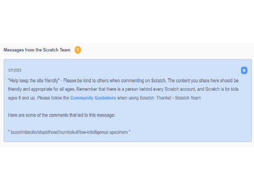This screenshot has width=254, height=190.
Task: Click "Here are some of the comments" line
Action: coord(61,115)
